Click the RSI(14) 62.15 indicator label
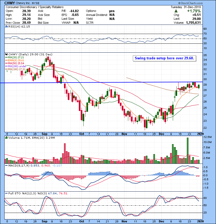The height and width of the screenshot is (224, 216). click(19, 26)
